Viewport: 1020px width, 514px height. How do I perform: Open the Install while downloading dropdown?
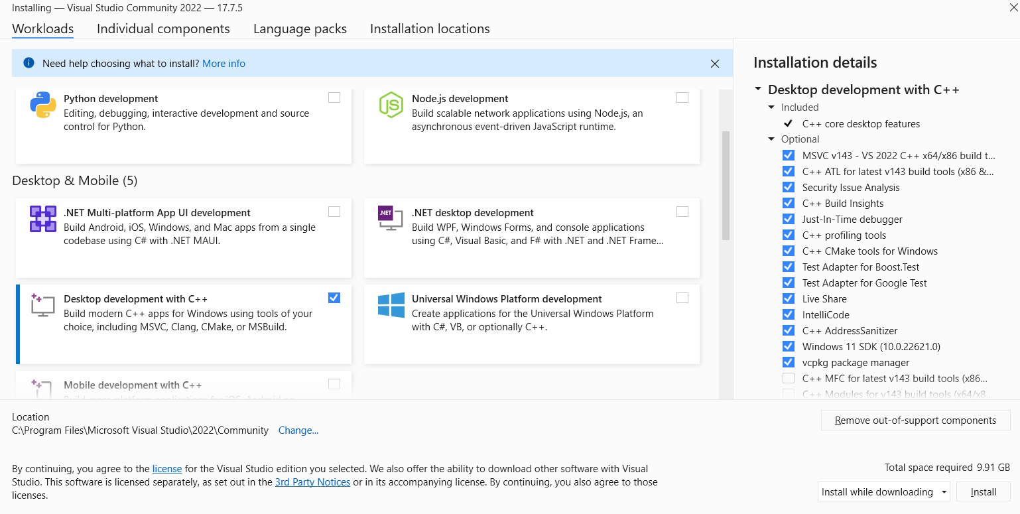(883, 491)
